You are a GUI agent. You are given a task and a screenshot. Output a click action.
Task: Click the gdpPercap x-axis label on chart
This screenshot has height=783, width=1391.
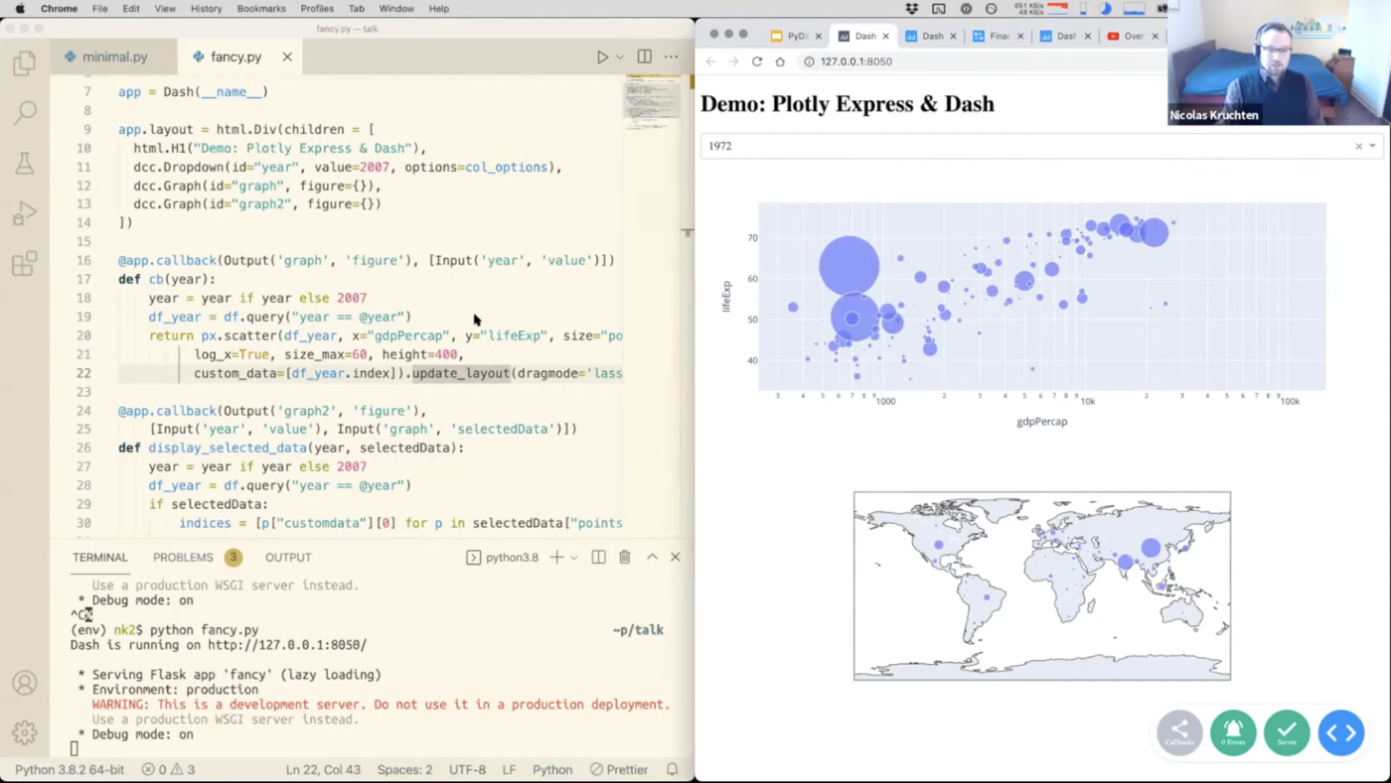coord(1041,422)
